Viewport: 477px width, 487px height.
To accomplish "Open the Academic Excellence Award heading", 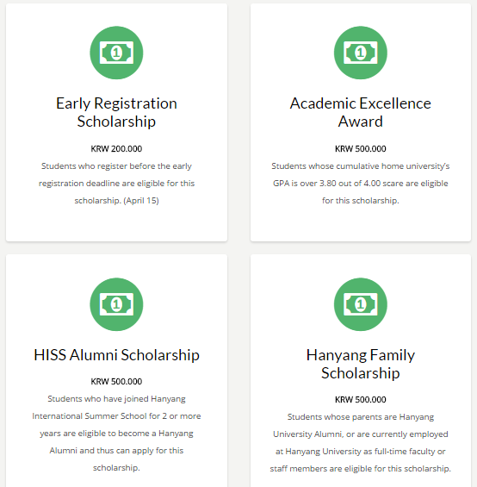I will 360,112.
